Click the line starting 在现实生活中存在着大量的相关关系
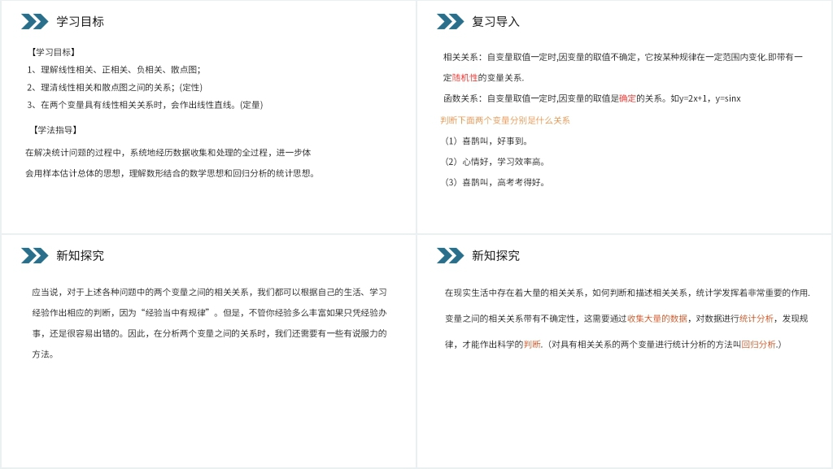Screen dimensions: 833x469 (x=627, y=293)
